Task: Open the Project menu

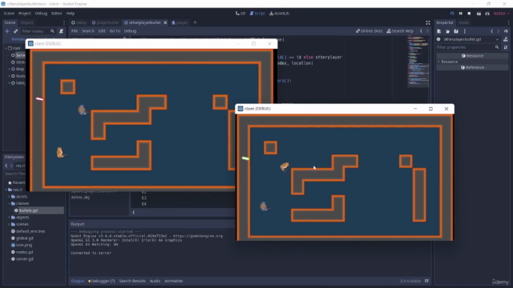Action: (25, 14)
